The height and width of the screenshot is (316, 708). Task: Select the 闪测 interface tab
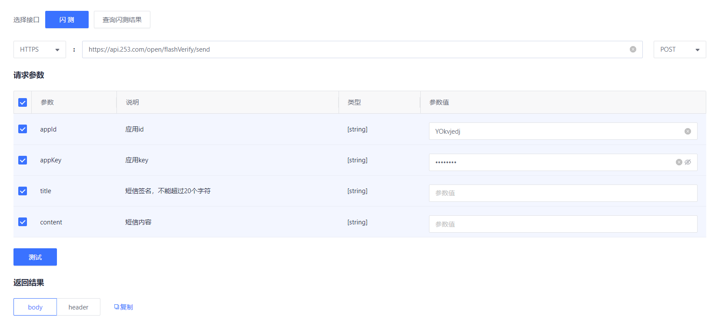67,20
